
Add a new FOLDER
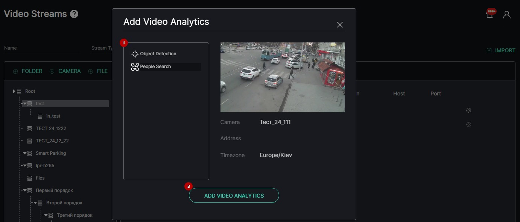(x=27, y=71)
